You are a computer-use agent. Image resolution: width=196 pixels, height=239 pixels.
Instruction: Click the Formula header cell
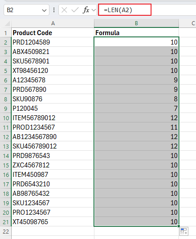tap(137, 33)
